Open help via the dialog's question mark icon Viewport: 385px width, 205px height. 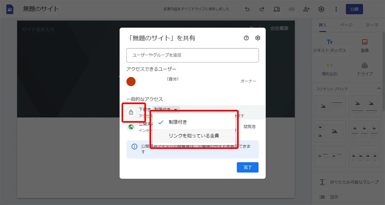click(246, 38)
